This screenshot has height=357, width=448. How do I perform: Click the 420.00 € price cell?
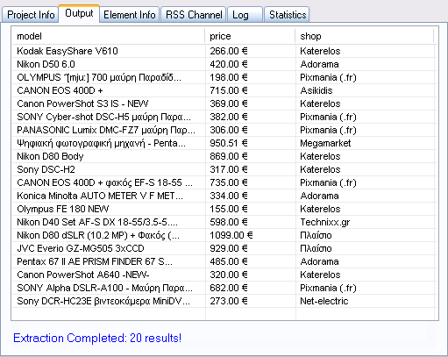point(250,64)
